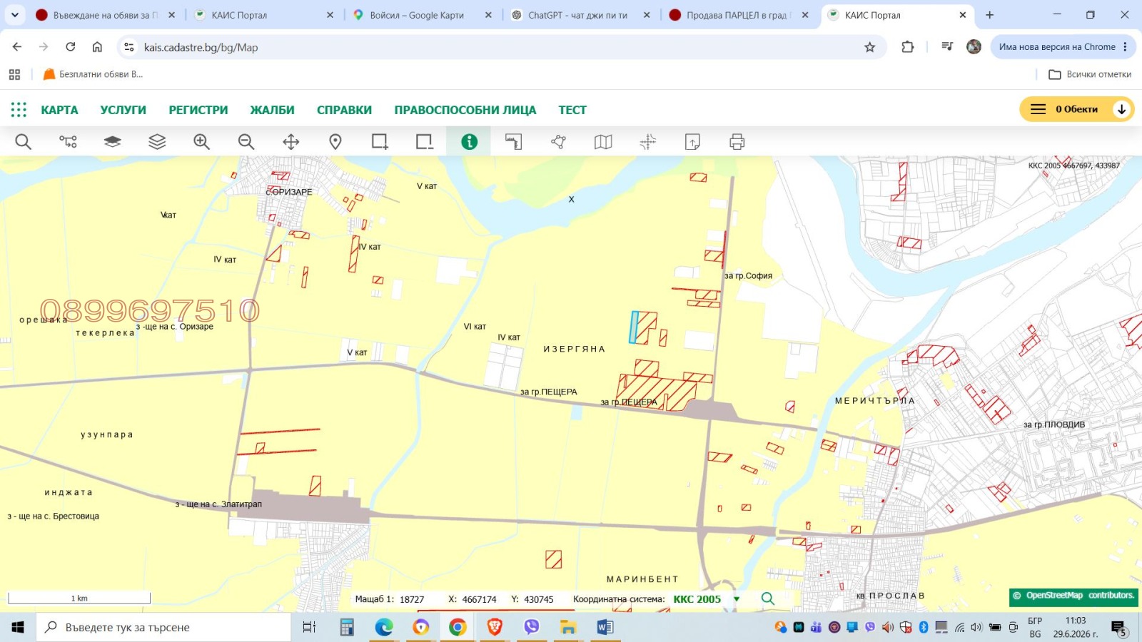This screenshot has width=1142, height=642.
Task: Search coordinates with green magnifier
Action: tap(767, 598)
